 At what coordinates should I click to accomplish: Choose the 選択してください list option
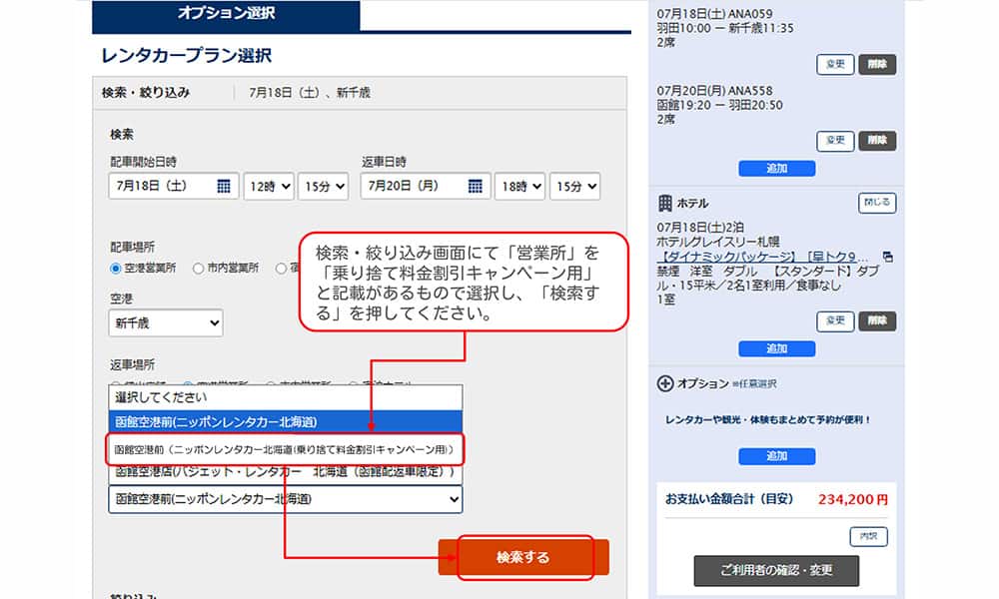coord(286,397)
